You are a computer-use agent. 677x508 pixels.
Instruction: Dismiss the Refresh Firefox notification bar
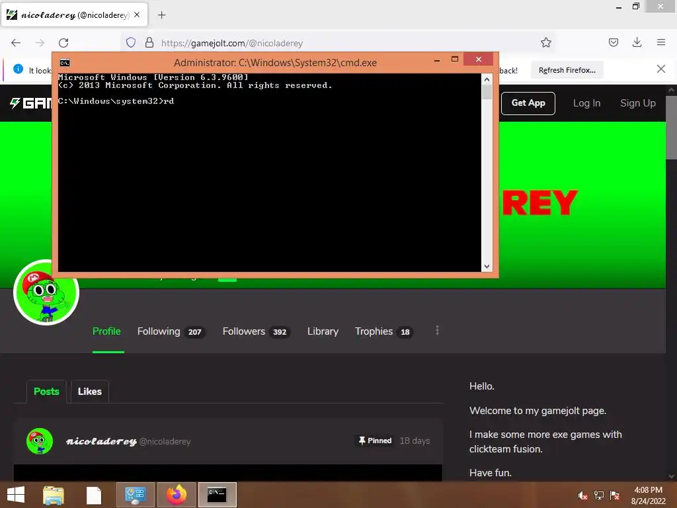pos(660,69)
